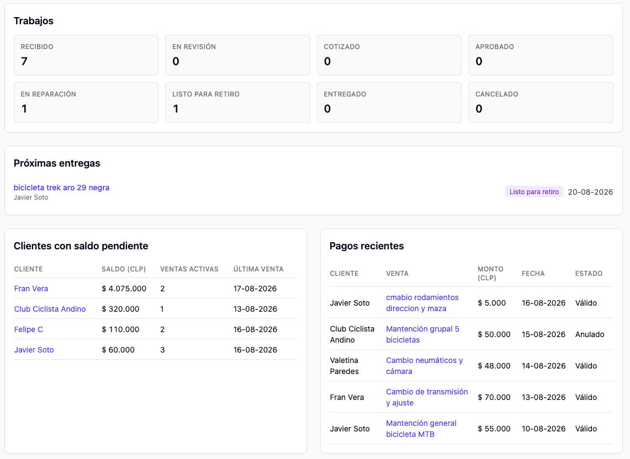This screenshot has height=459, width=630.
Task: Open the Cotizado jobs card
Action: pos(389,55)
